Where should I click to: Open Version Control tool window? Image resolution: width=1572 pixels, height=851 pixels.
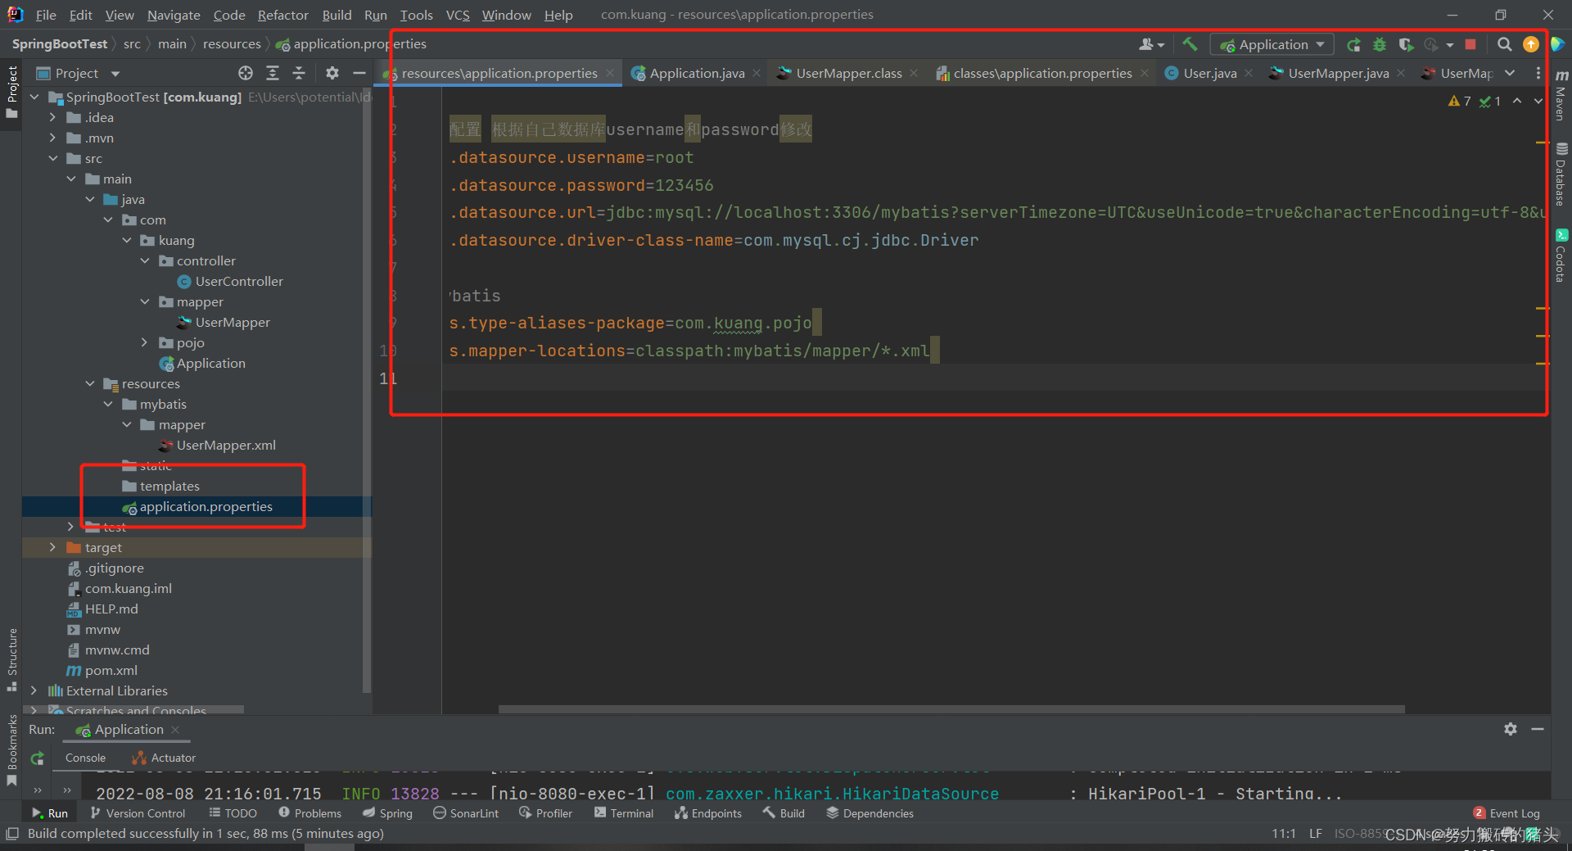pyautogui.click(x=138, y=813)
